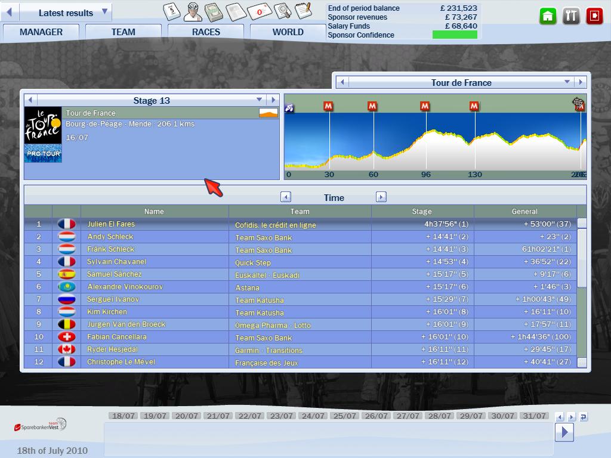Open the calendar icon in the top toolbar
Viewport: 611px width, 458px height.
[172, 11]
